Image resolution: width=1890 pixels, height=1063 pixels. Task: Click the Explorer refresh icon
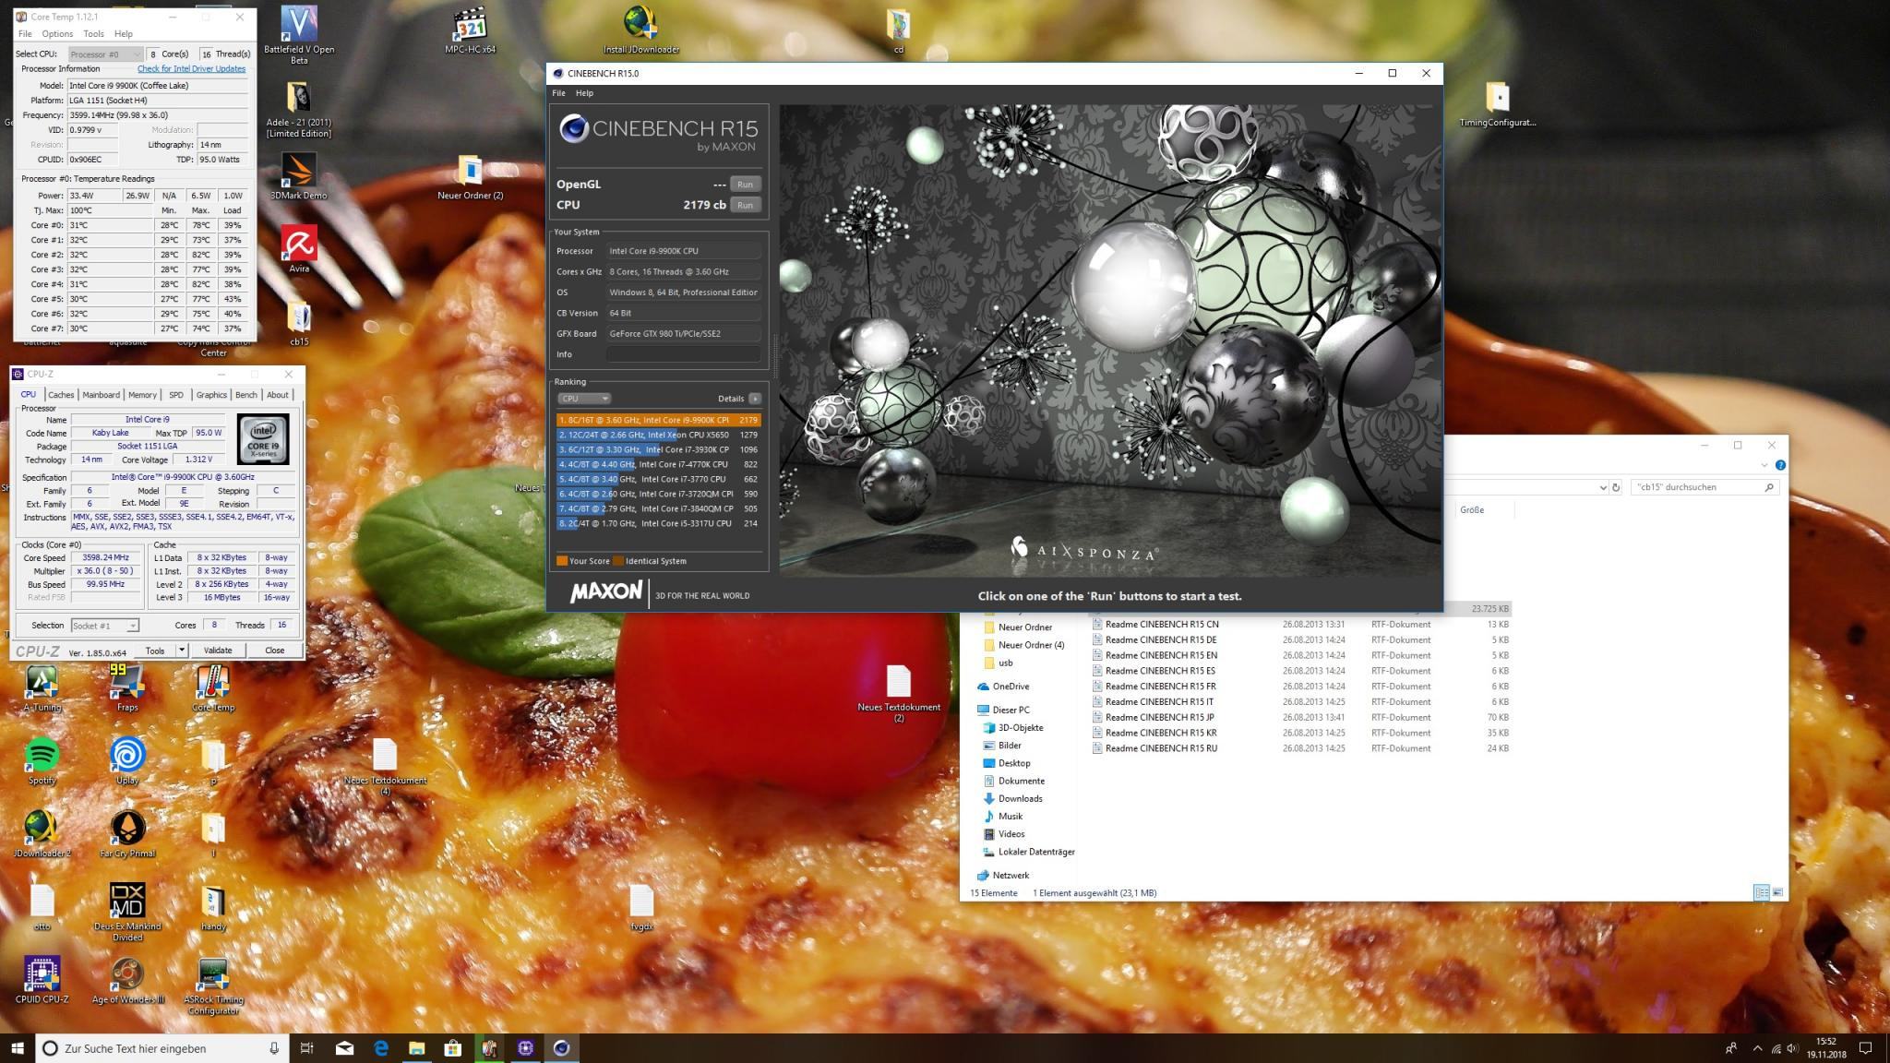click(1616, 487)
